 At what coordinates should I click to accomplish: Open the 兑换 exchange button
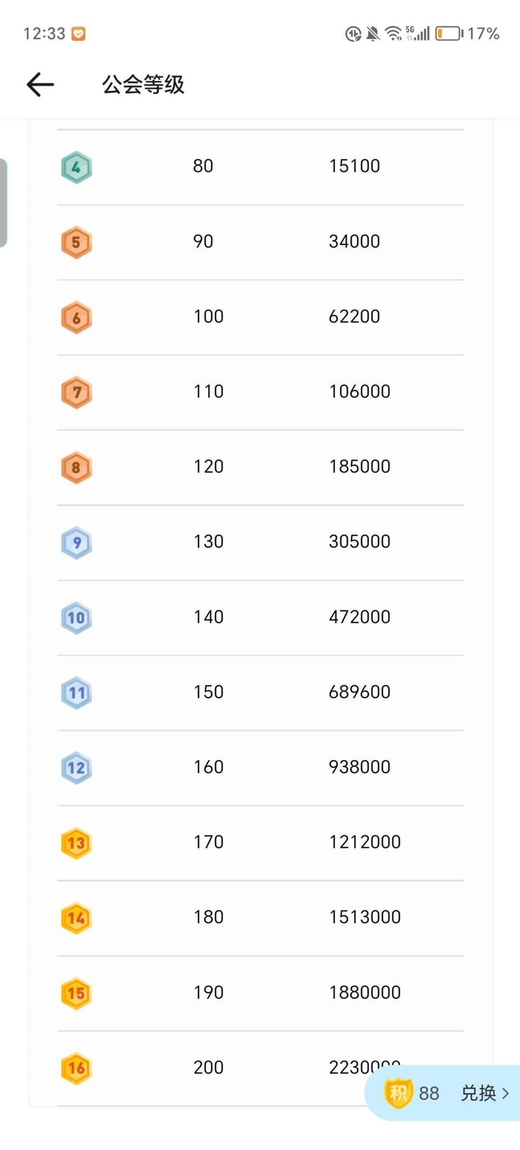[478, 1093]
